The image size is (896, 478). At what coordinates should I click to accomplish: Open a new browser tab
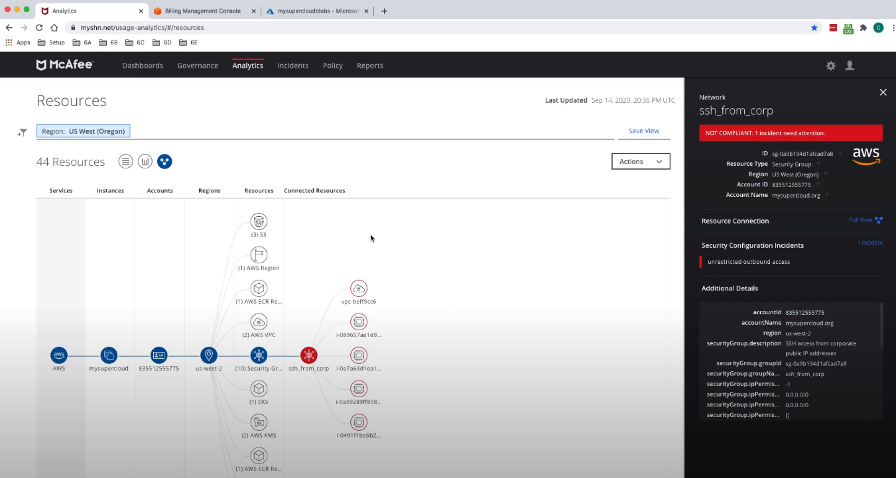pos(384,11)
